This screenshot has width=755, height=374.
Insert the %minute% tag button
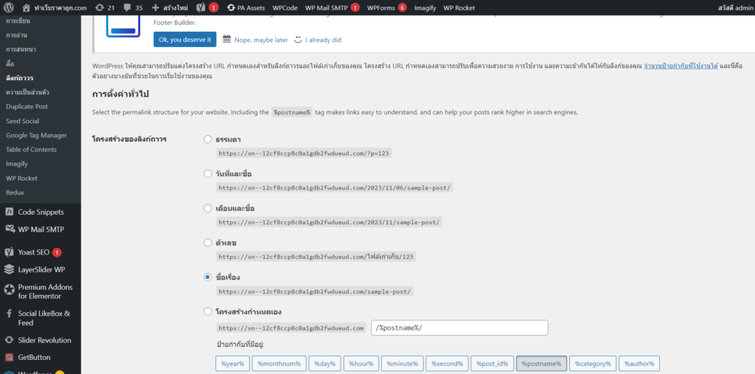click(403, 364)
